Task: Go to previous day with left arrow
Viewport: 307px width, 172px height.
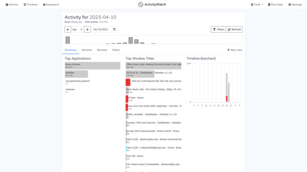Action: point(68,30)
